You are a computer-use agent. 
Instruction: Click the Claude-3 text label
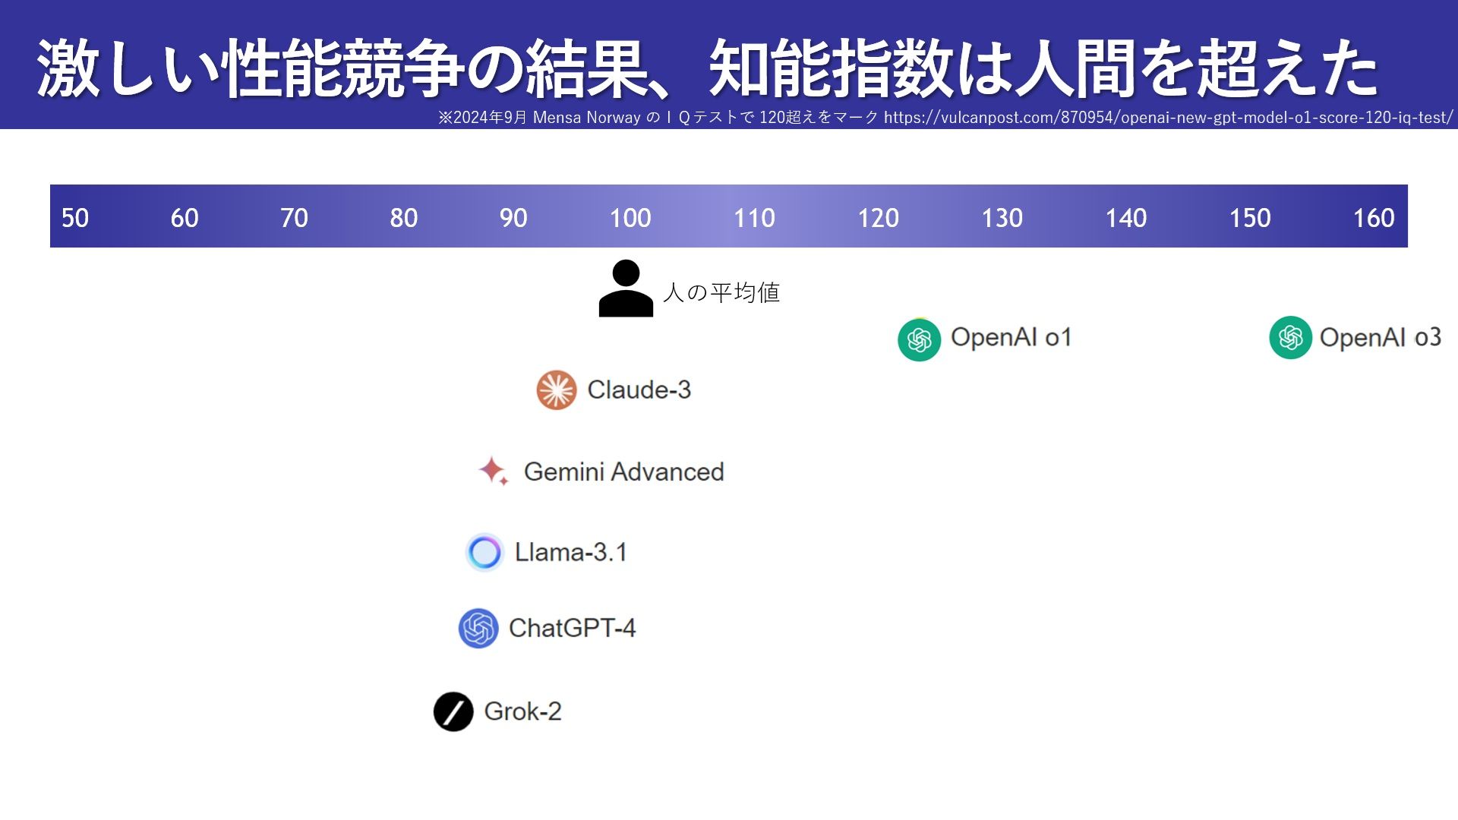[639, 389]
